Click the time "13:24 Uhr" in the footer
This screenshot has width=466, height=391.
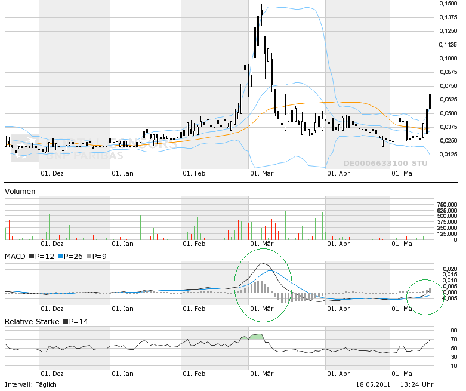click(416, 384)
